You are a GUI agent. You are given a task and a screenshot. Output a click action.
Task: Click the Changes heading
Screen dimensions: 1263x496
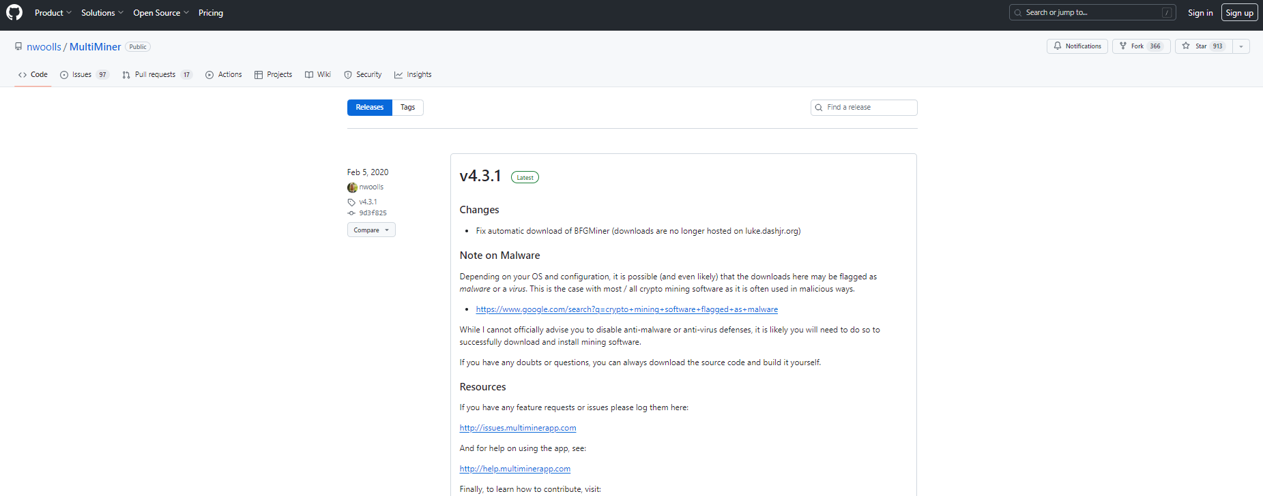[480, 210]
